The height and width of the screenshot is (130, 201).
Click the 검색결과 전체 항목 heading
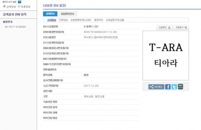tap(15, 15)
